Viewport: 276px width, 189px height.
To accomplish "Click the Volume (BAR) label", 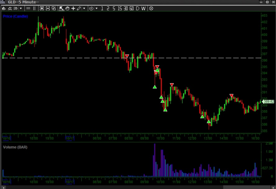I will click(15, 147).
